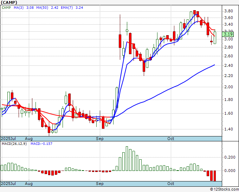Click the 2.40 price axis label
This screenshot has width=239, height=192.
point(228,65)
